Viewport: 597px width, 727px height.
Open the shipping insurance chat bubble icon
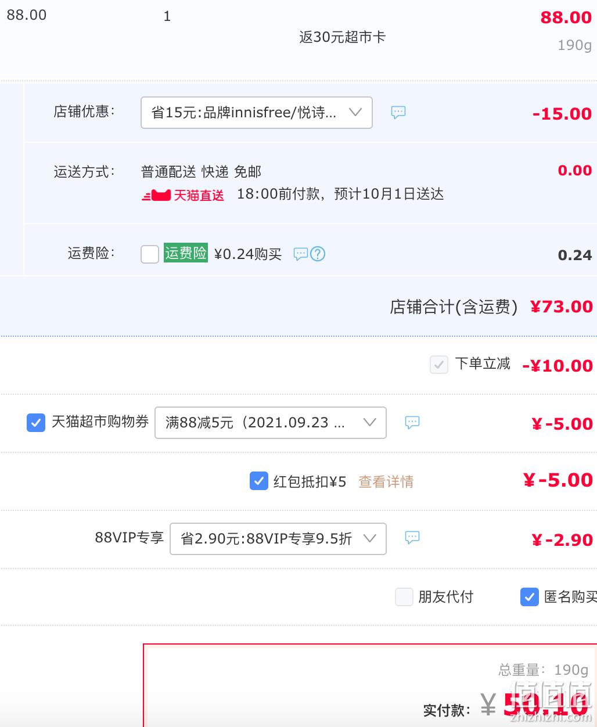pyautogui.click(x=300, y=254)
